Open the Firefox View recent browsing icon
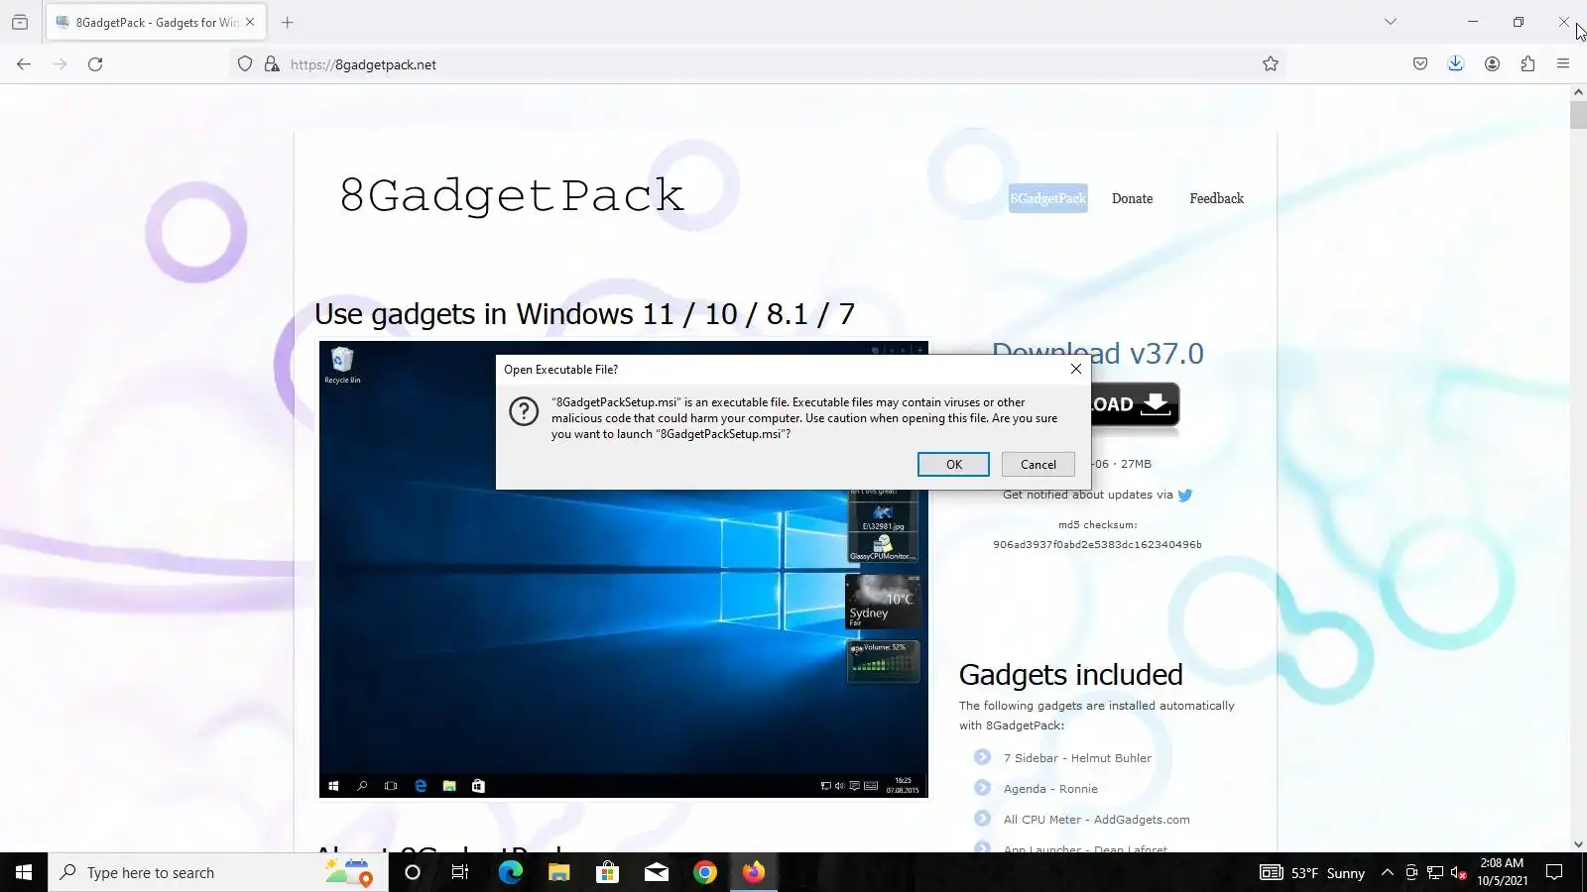 pos(20,22)
